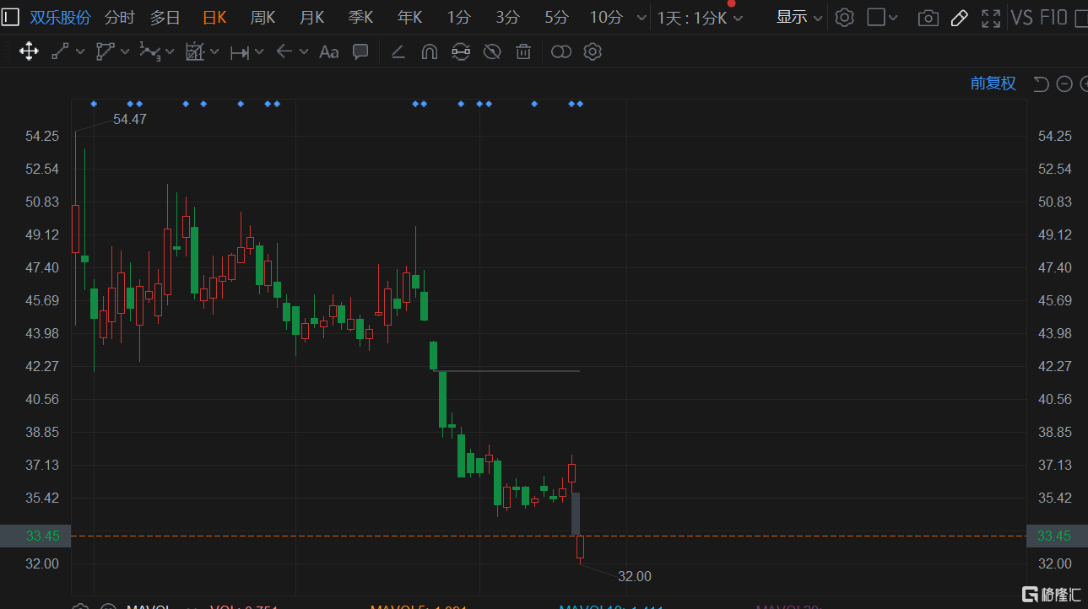1088x609 pixels.
Task: Select the Fibonacci/grid analysis tool
Action: point(195,52)
